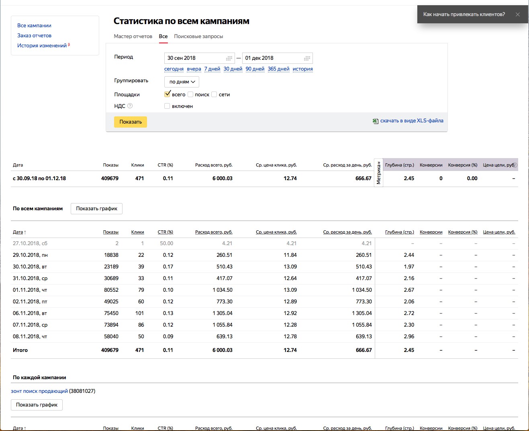This screenshot has height=431, width=529.
Task: Toggle the 'всего' checkbox
Action: 167,94
